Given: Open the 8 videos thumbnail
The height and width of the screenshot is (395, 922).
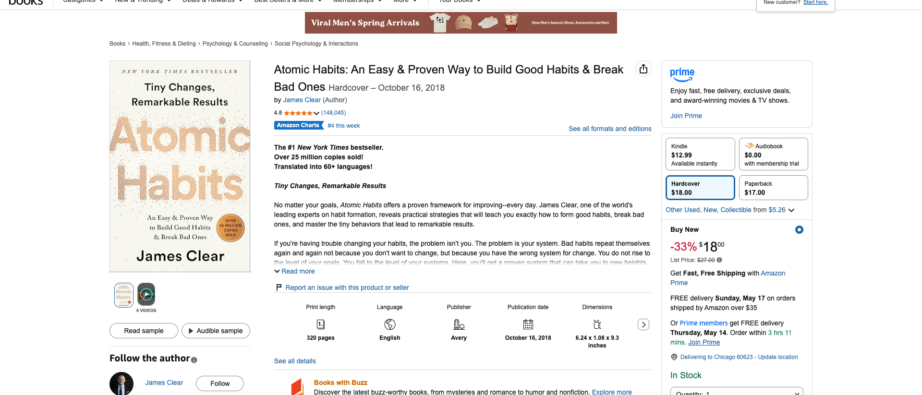Looking at the screenshot, I should [146, 295].
